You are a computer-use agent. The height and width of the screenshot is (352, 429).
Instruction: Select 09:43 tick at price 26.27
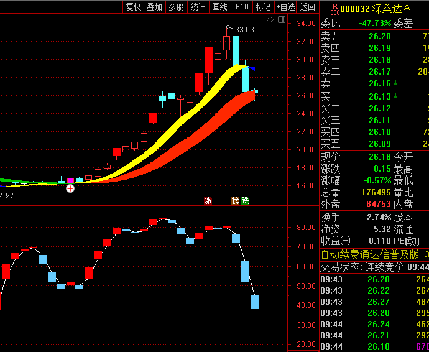click(x=374, y=302)
